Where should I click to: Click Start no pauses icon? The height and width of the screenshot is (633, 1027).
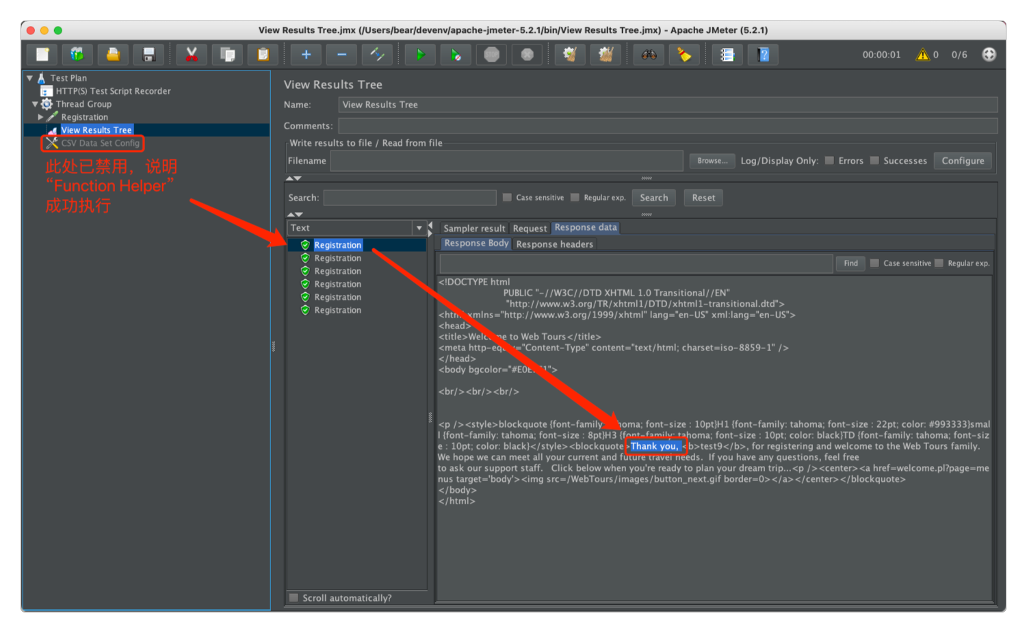456,55
